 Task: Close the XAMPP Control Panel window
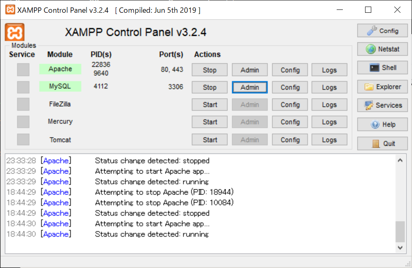click(397, 10)
